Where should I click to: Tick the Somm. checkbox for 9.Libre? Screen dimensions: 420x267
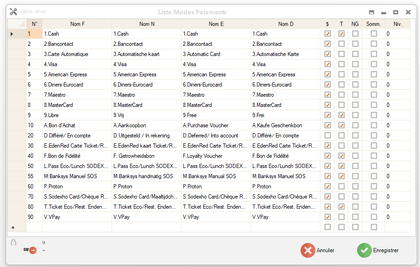coord(373,115)
